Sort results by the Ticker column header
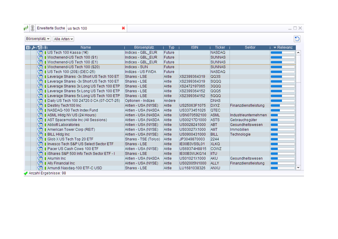338x239 pixels. pos(220,47)
